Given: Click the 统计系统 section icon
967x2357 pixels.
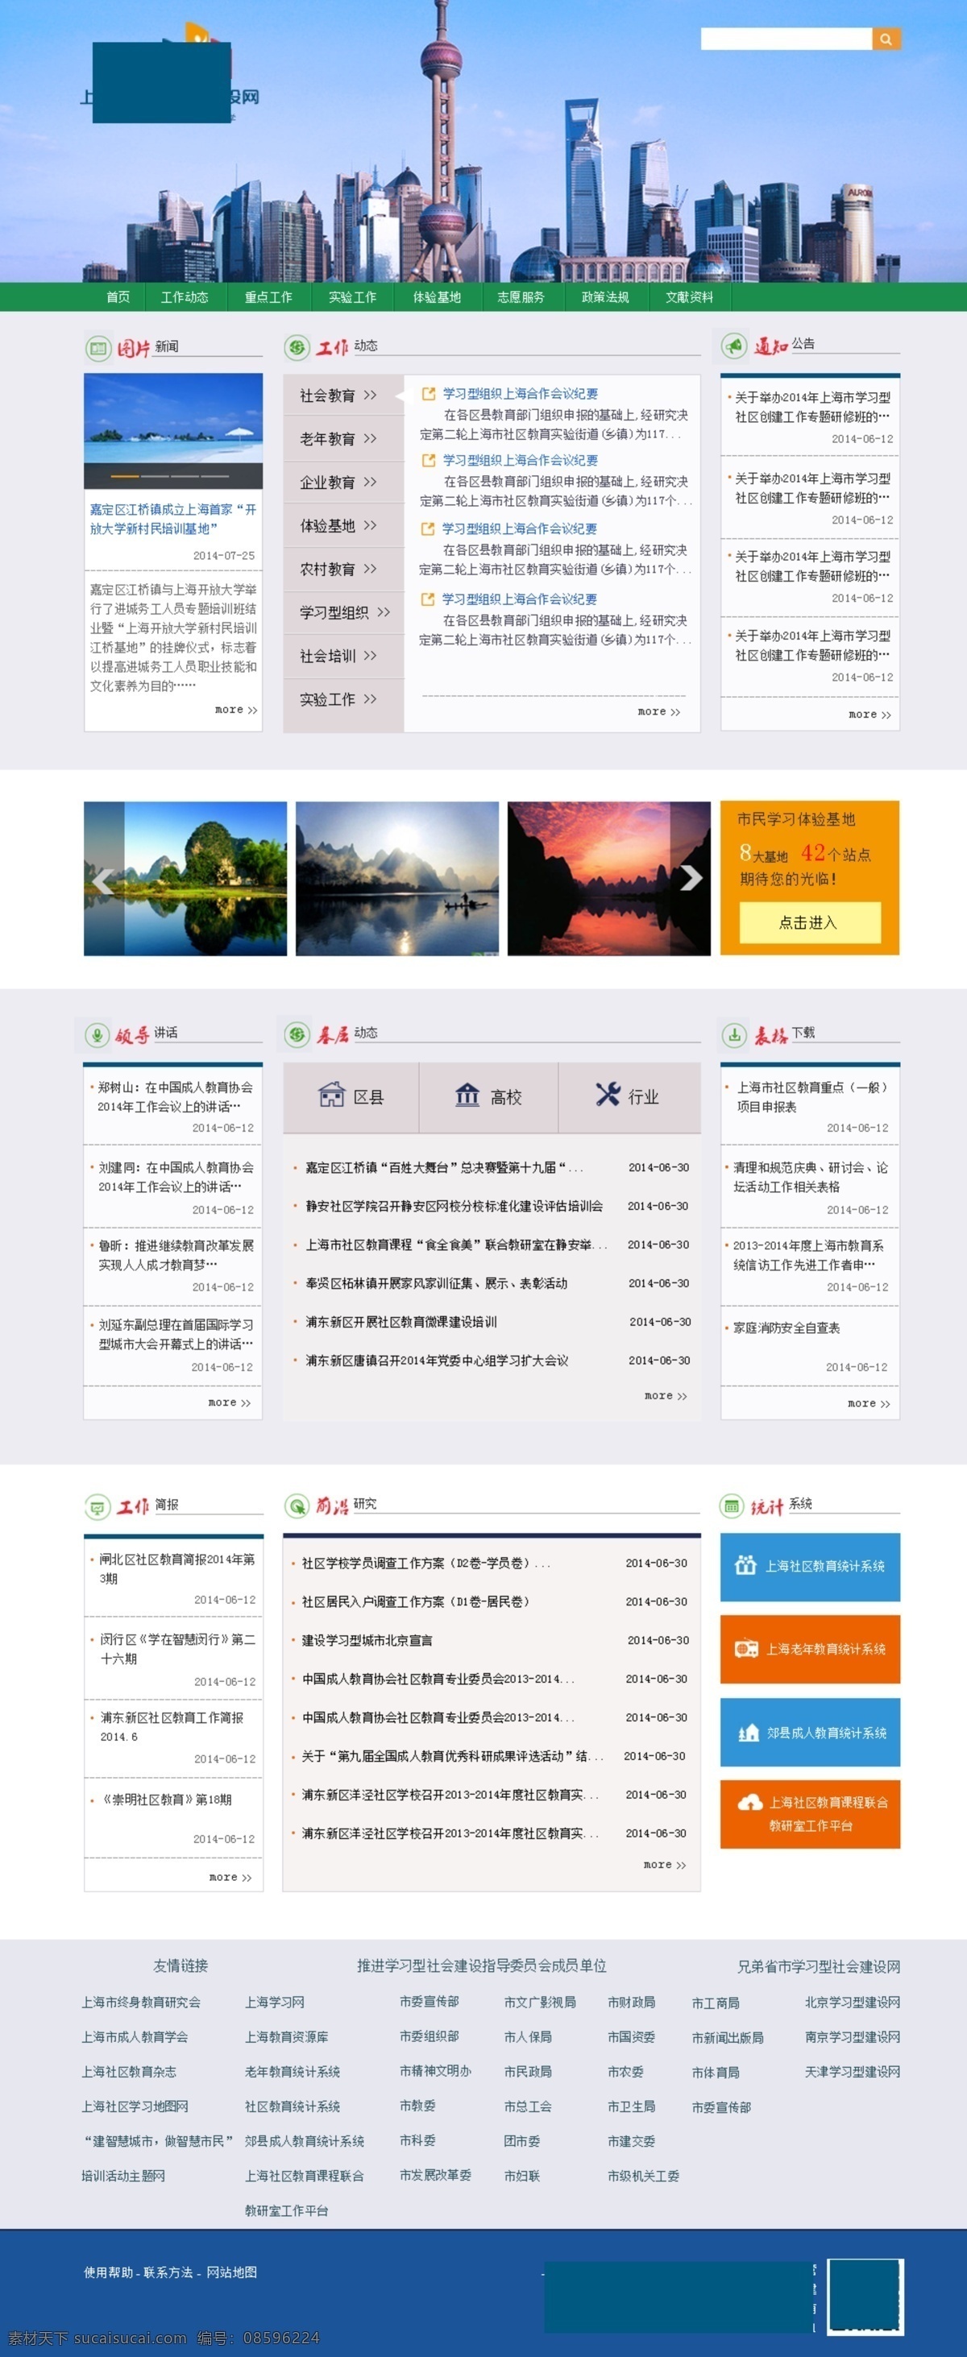Looking at the screenshot, I should [733, 1506].
